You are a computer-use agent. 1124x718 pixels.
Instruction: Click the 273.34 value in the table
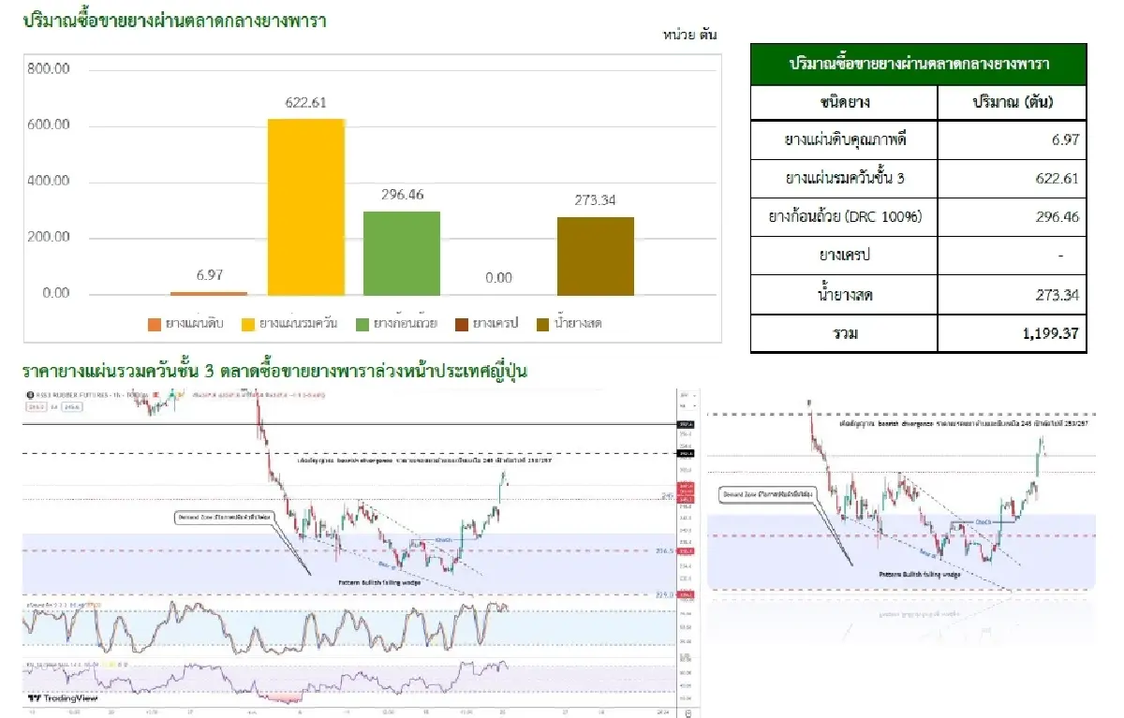[x=1057, y=295]
